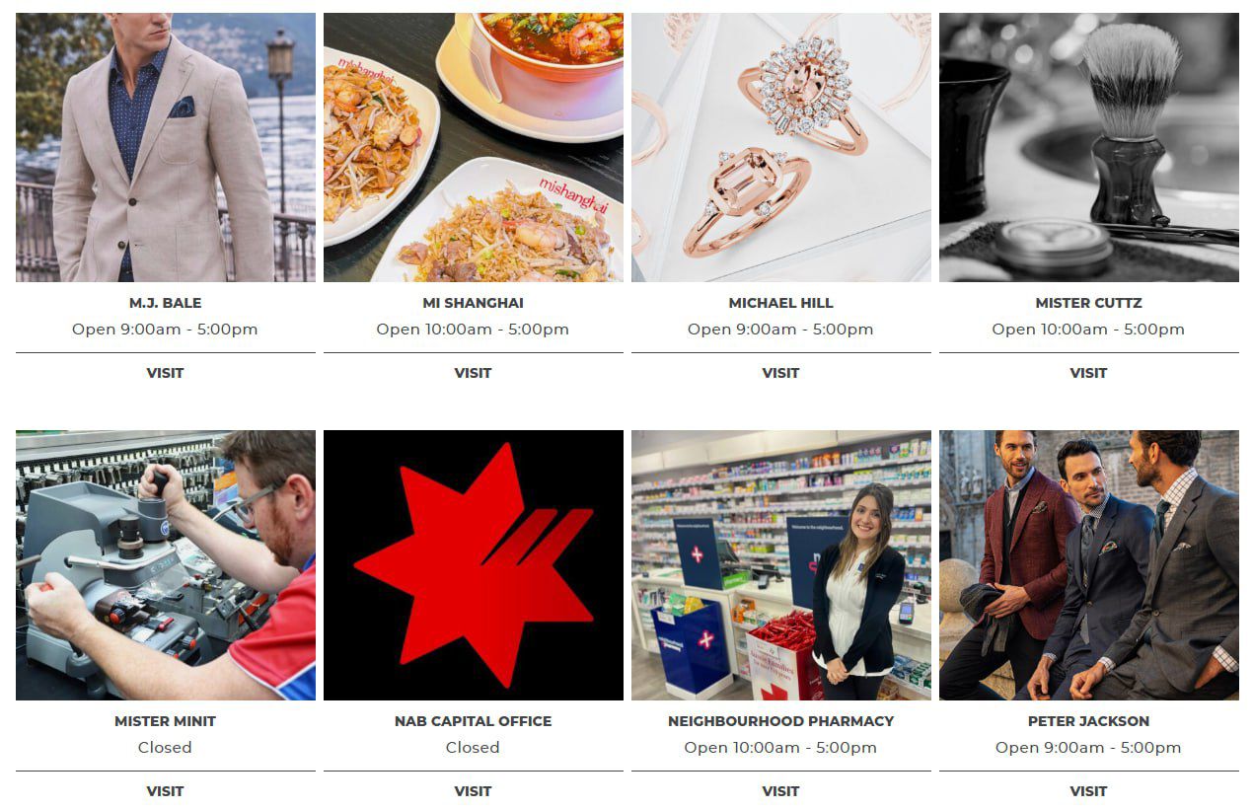Visit the NAB Capital Office page
Screen dimensions: 1253x809
[x=474, y=791]
